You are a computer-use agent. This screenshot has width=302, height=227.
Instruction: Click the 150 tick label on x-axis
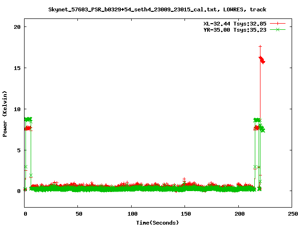tap(185, 214)
